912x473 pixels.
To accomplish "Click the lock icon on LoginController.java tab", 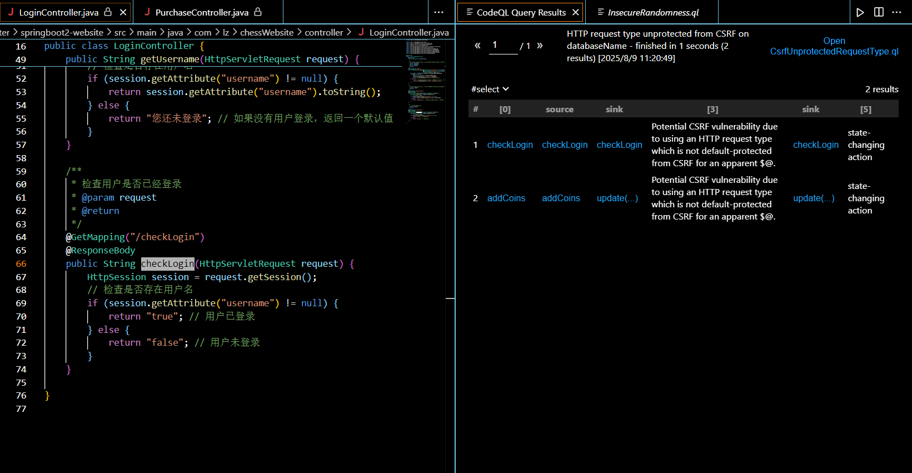I will click(x=108, y=12).
